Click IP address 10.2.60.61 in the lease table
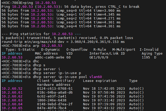166x111 pixels. (x=12, y=92)
